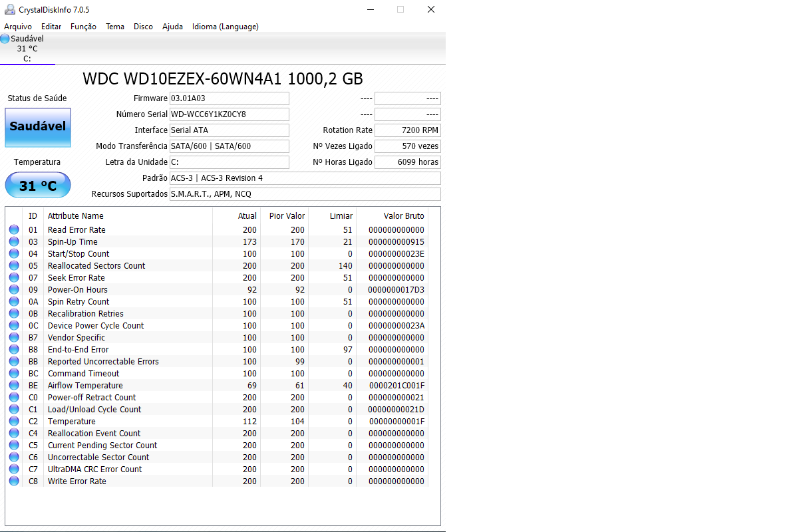The width and height of the screenshot is (785, 532).
Task: Click the 31 °C temperature button
Action: pos(38,186)
